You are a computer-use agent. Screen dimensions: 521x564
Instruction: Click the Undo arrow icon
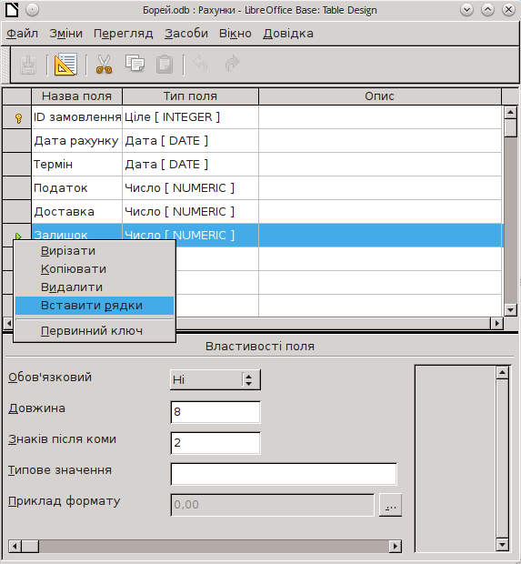pos(201,64)
